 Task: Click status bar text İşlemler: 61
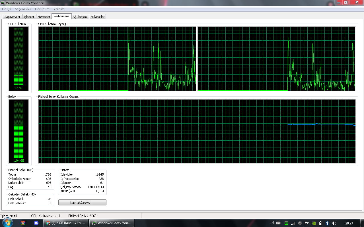click(x=9, y=216)
